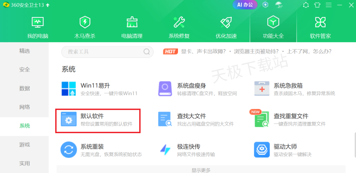Click upgrade arrow beside 360安全卫士13
The image size is (356, 173).
pyautogui.click(x=48, y=5)
